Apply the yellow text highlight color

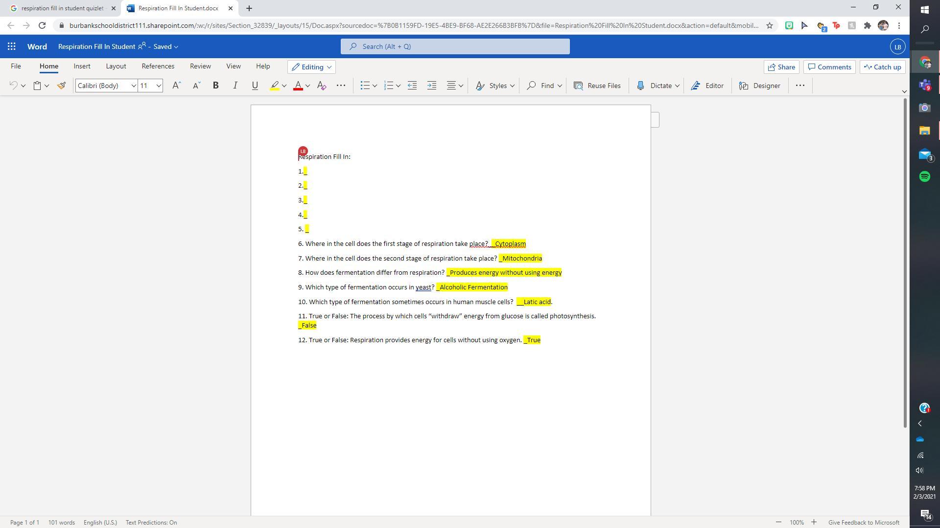pyautogui.click(x=275, y=86)
